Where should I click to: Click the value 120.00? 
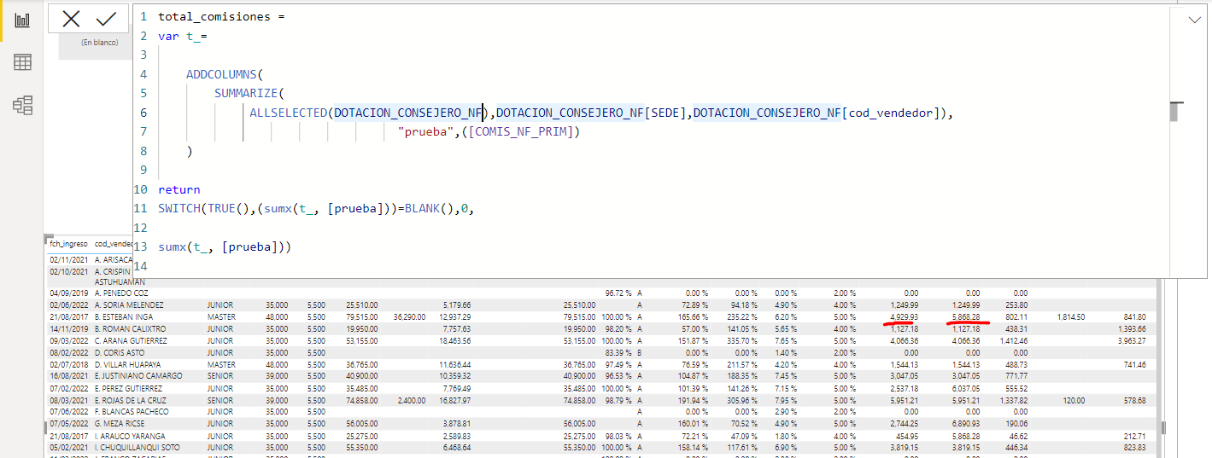[1074, 400]
